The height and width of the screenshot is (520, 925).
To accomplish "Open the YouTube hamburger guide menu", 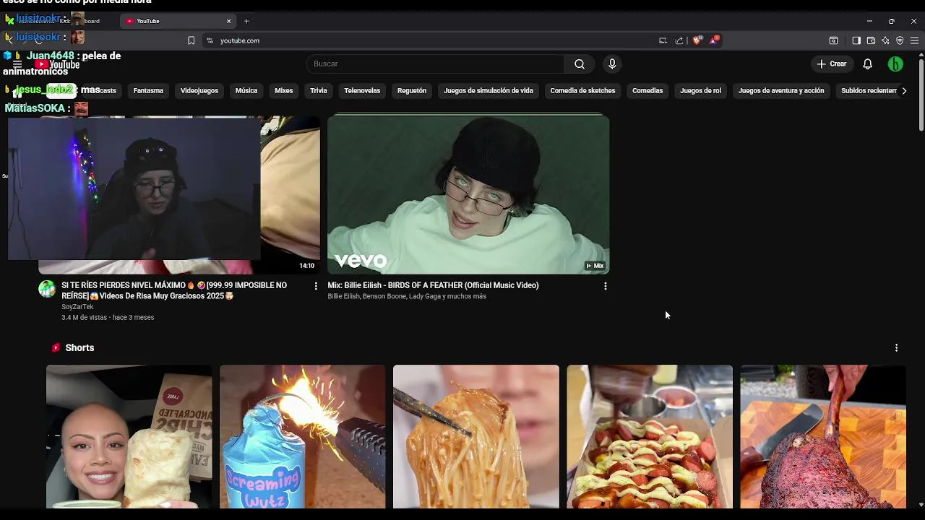I will (x=17, y=64).
